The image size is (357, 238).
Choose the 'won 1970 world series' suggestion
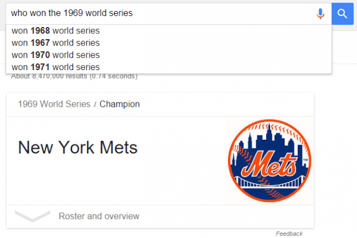[55, 55]
